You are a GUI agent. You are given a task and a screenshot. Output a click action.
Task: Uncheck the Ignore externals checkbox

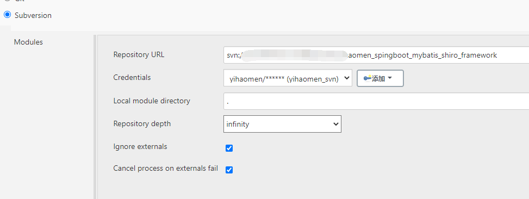[229, 148]
